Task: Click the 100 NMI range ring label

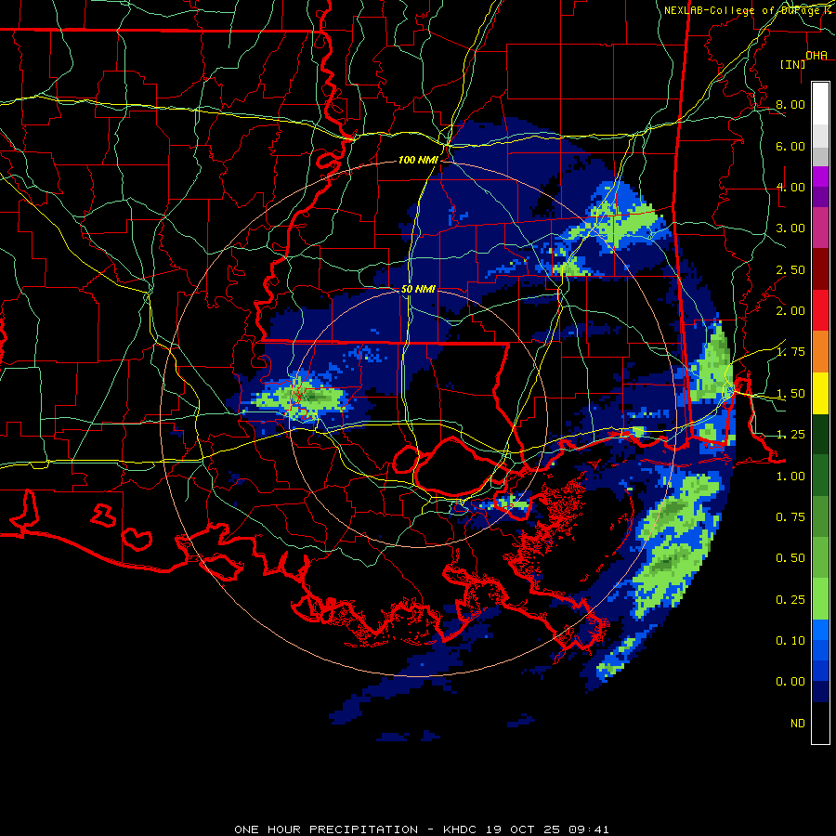Action: click(418, 160)
